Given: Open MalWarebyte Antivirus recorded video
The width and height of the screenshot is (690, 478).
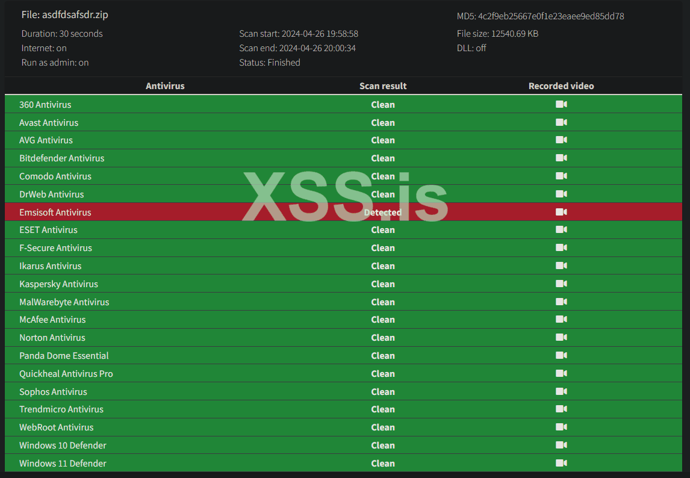Looking at the screenshot, I should [561, 302].
